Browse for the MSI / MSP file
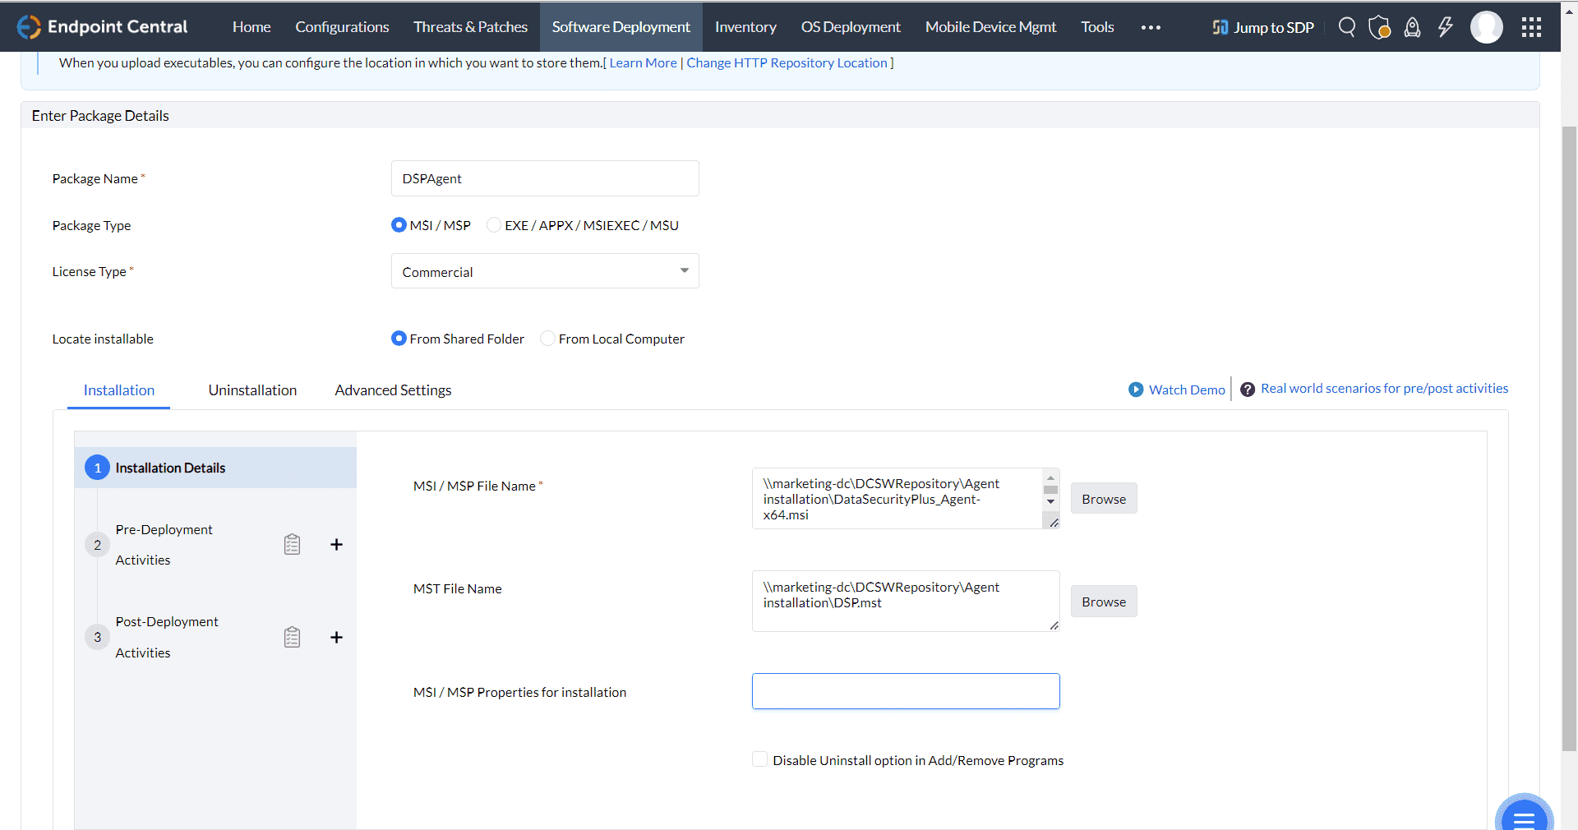This screenshot has width=1578, height=830. click(1104, 499)
